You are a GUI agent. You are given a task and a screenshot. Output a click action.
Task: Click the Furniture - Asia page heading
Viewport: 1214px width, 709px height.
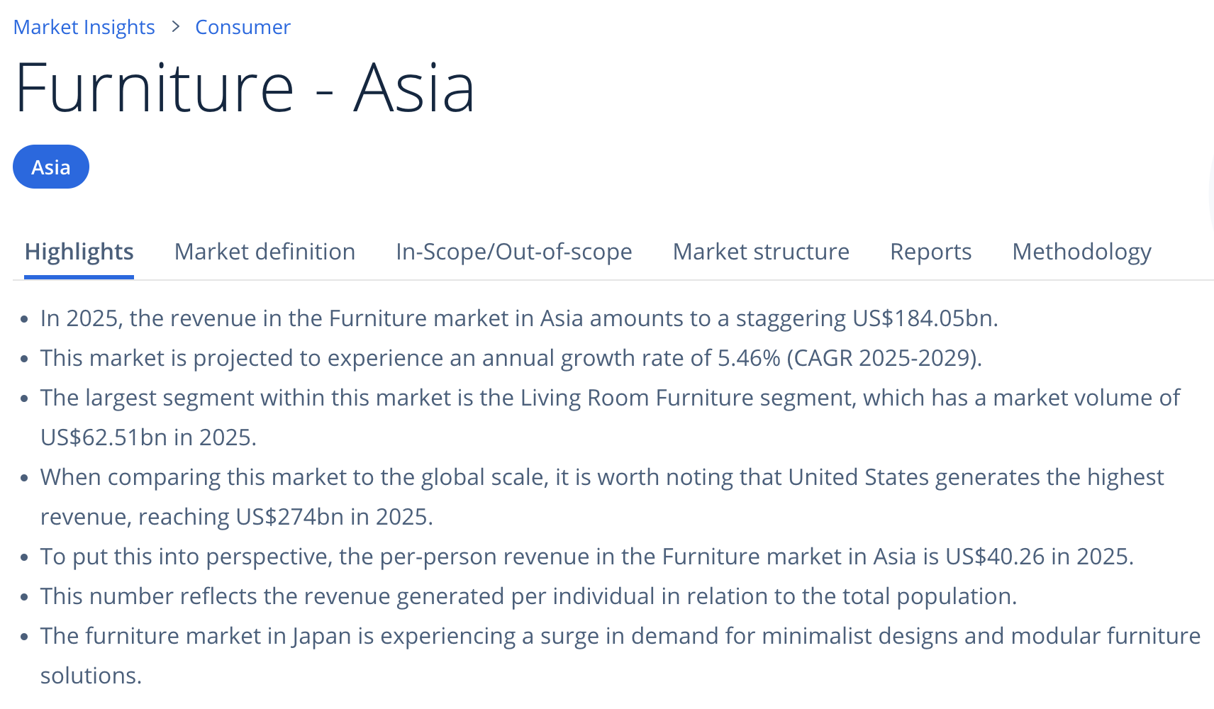coord(245,89)
